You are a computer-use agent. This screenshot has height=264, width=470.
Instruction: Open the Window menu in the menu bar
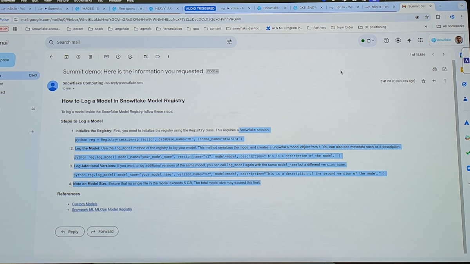pos(115,1)
